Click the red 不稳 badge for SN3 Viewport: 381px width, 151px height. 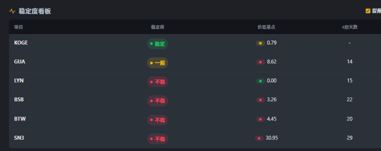(158, 139)
